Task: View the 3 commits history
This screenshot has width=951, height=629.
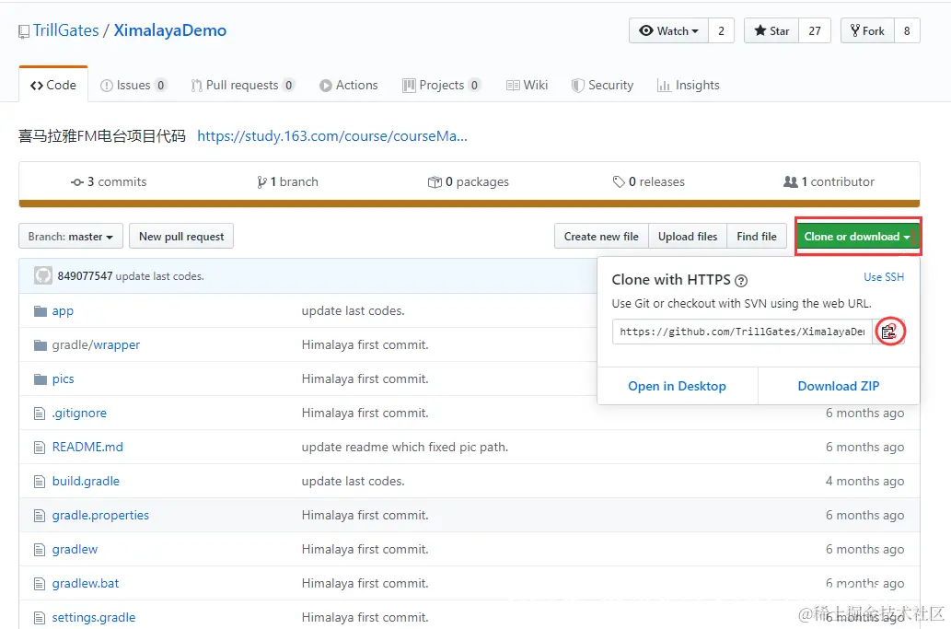Action: click(109, 181)
